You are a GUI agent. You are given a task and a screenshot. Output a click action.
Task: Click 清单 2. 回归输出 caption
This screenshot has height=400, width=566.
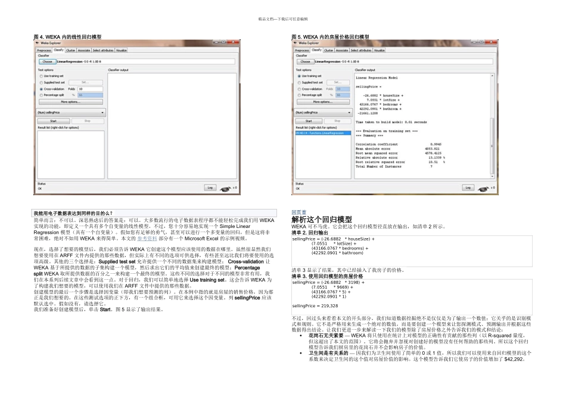pos(310,233)
